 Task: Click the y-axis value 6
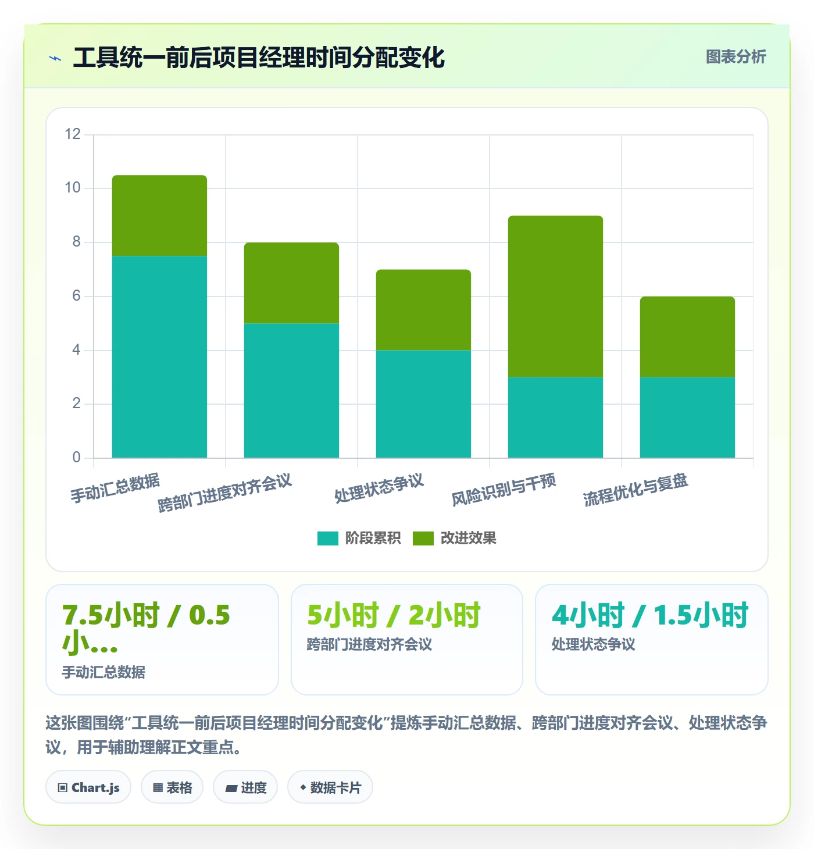[x=76, y=296]
